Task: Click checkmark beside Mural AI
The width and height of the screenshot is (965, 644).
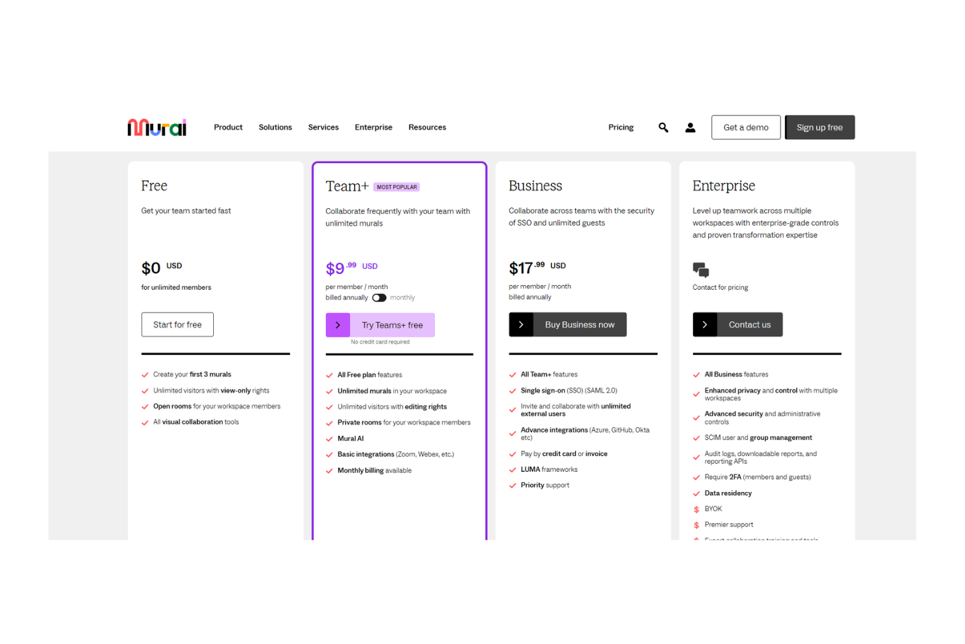Action: [x=329, y=439]
